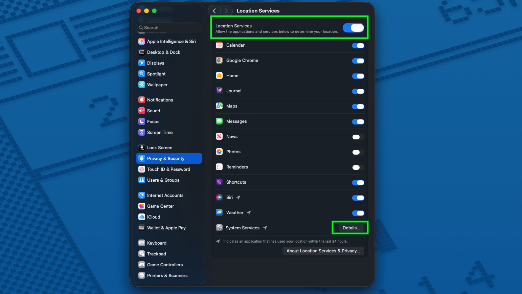Open Touch ID & Password settings
Viewport: 522px width, 294px height.
(169, 169)
